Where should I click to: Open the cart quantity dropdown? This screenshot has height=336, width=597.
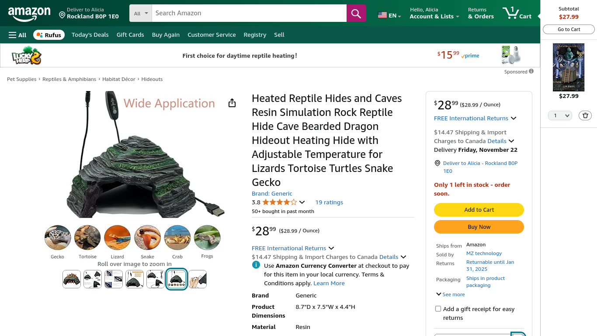tap(560, 115)
